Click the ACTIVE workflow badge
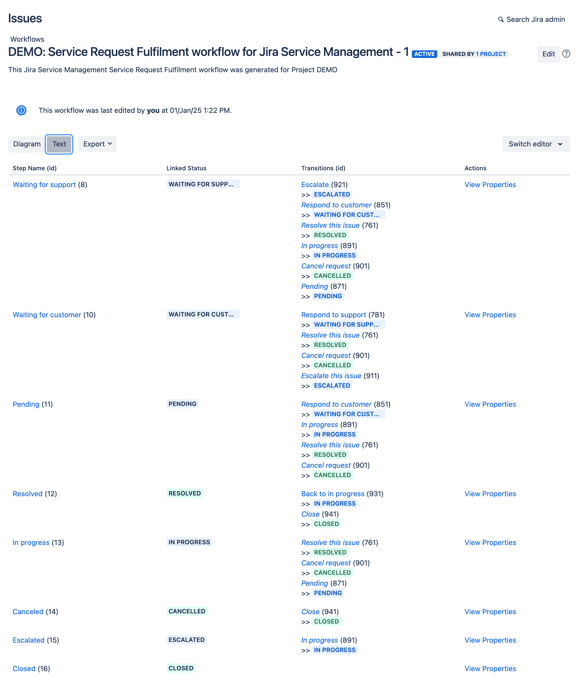This screenshot has height=695, width=581. tap(424, 54)
